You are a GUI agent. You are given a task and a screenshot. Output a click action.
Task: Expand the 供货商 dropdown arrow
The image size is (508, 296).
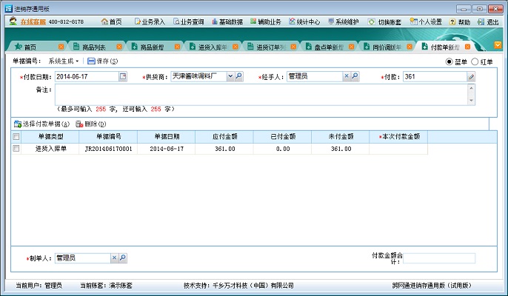(x=230, y=76)
